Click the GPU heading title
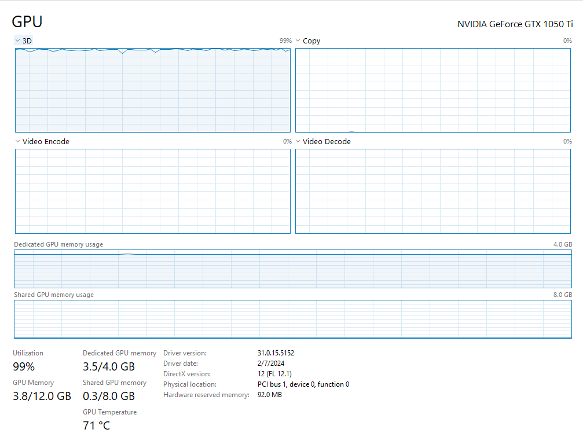583x444 pixels. click(x=27, y=22)
